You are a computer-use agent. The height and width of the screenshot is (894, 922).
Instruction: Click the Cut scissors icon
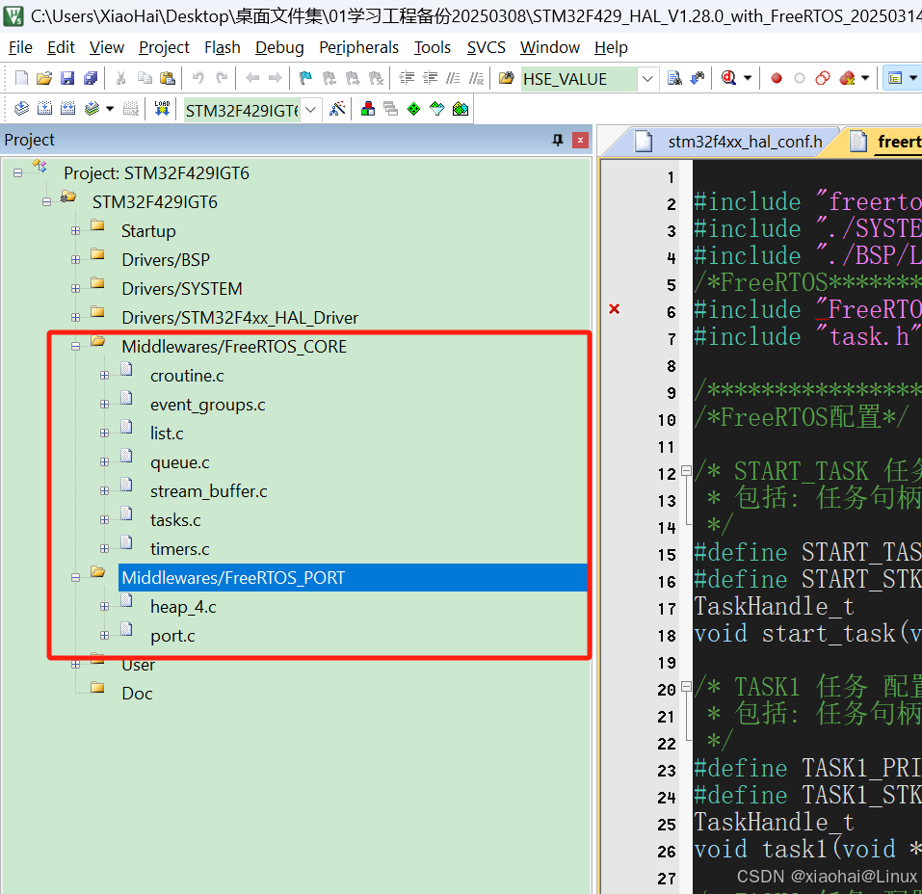[121, 78]
